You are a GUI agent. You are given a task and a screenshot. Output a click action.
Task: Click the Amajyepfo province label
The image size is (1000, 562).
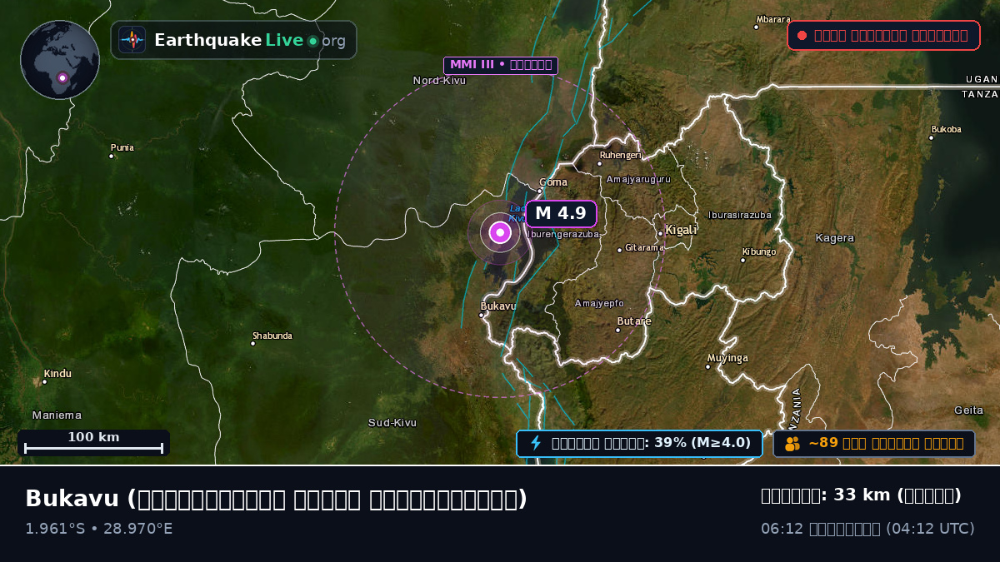[x=599, y=304]
